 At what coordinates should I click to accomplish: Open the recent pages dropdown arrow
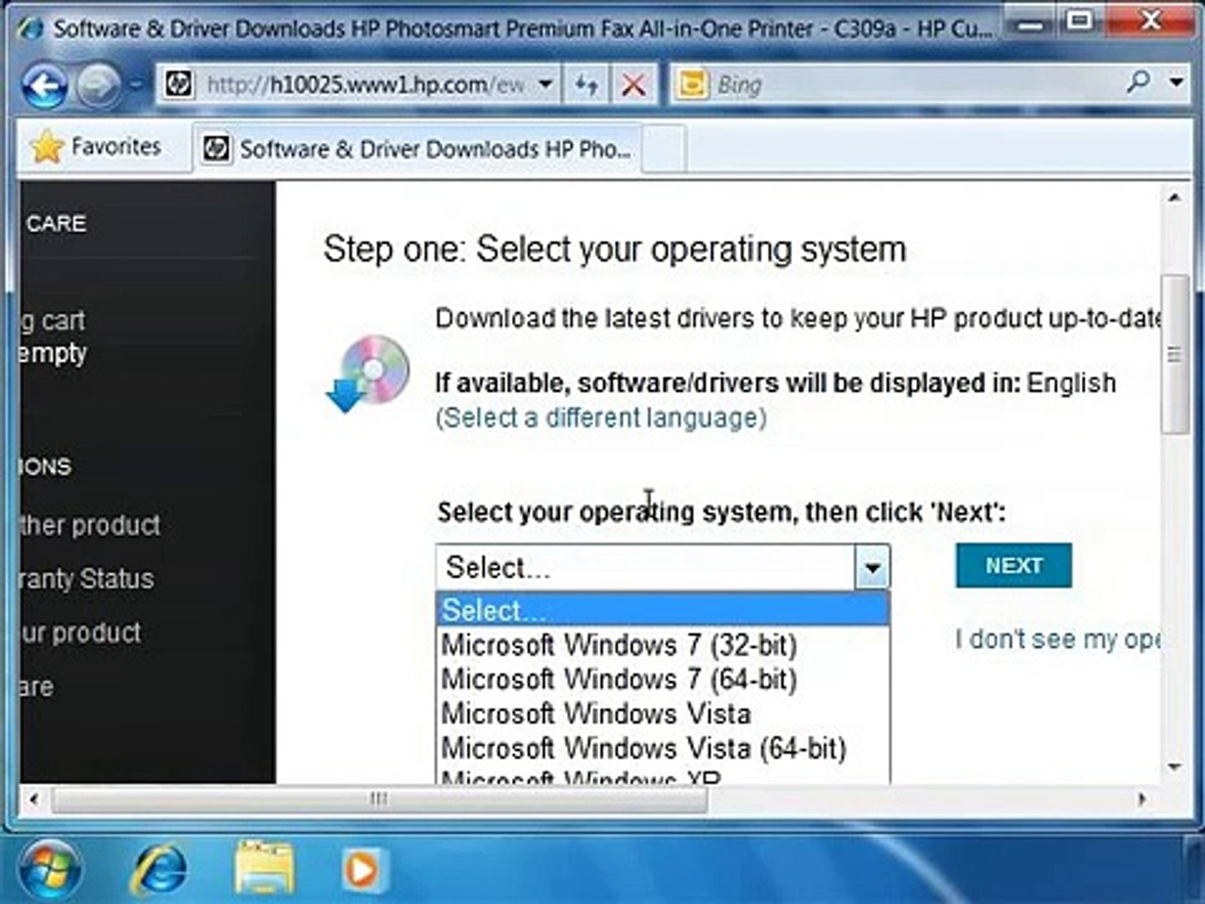[136, 85]
